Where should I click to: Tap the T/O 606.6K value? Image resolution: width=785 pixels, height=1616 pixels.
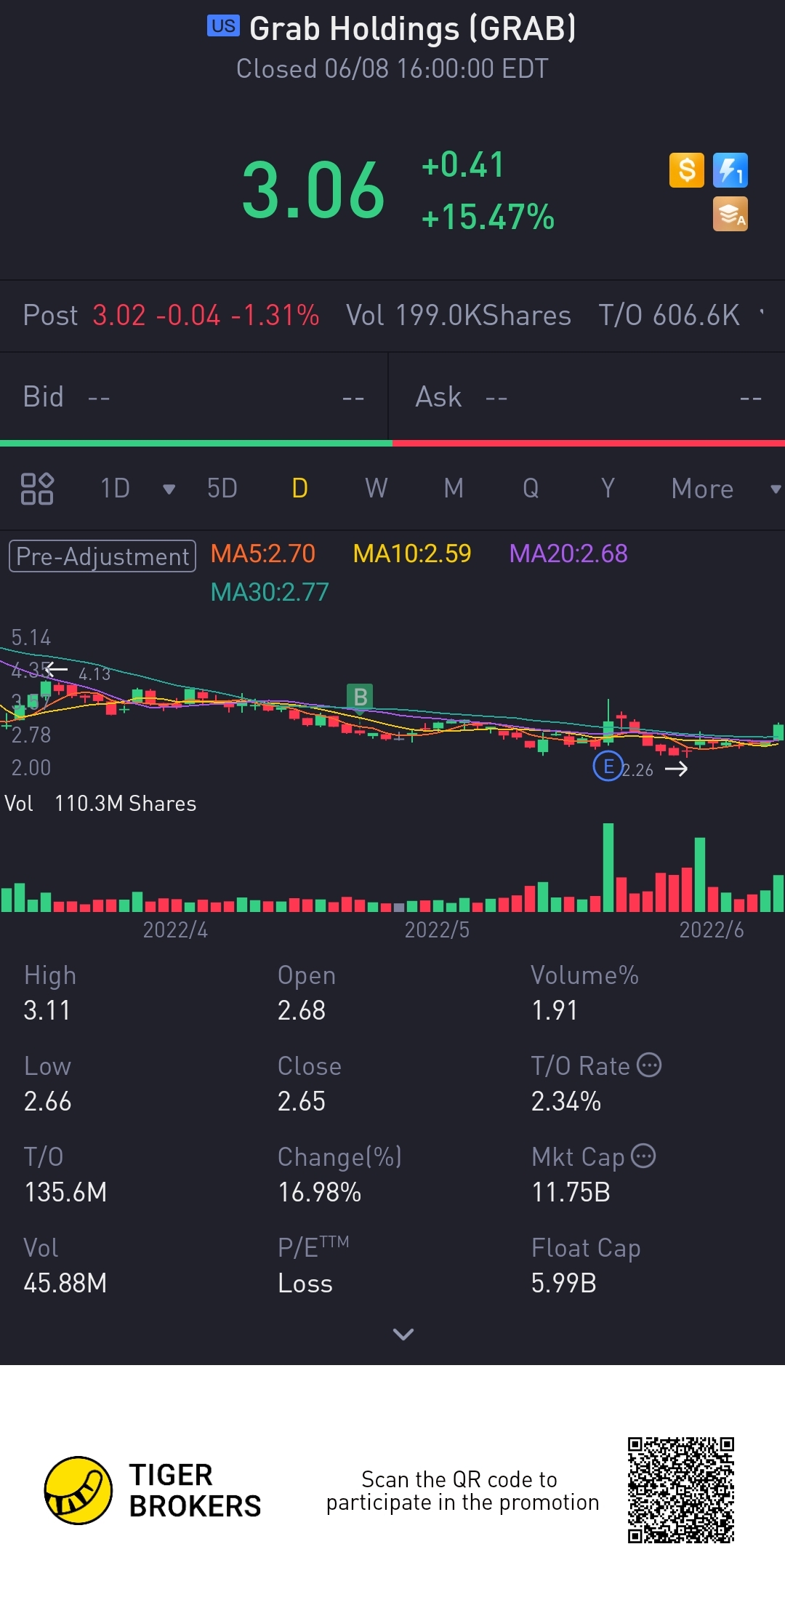pyautogui.click(x=669, y=316)
